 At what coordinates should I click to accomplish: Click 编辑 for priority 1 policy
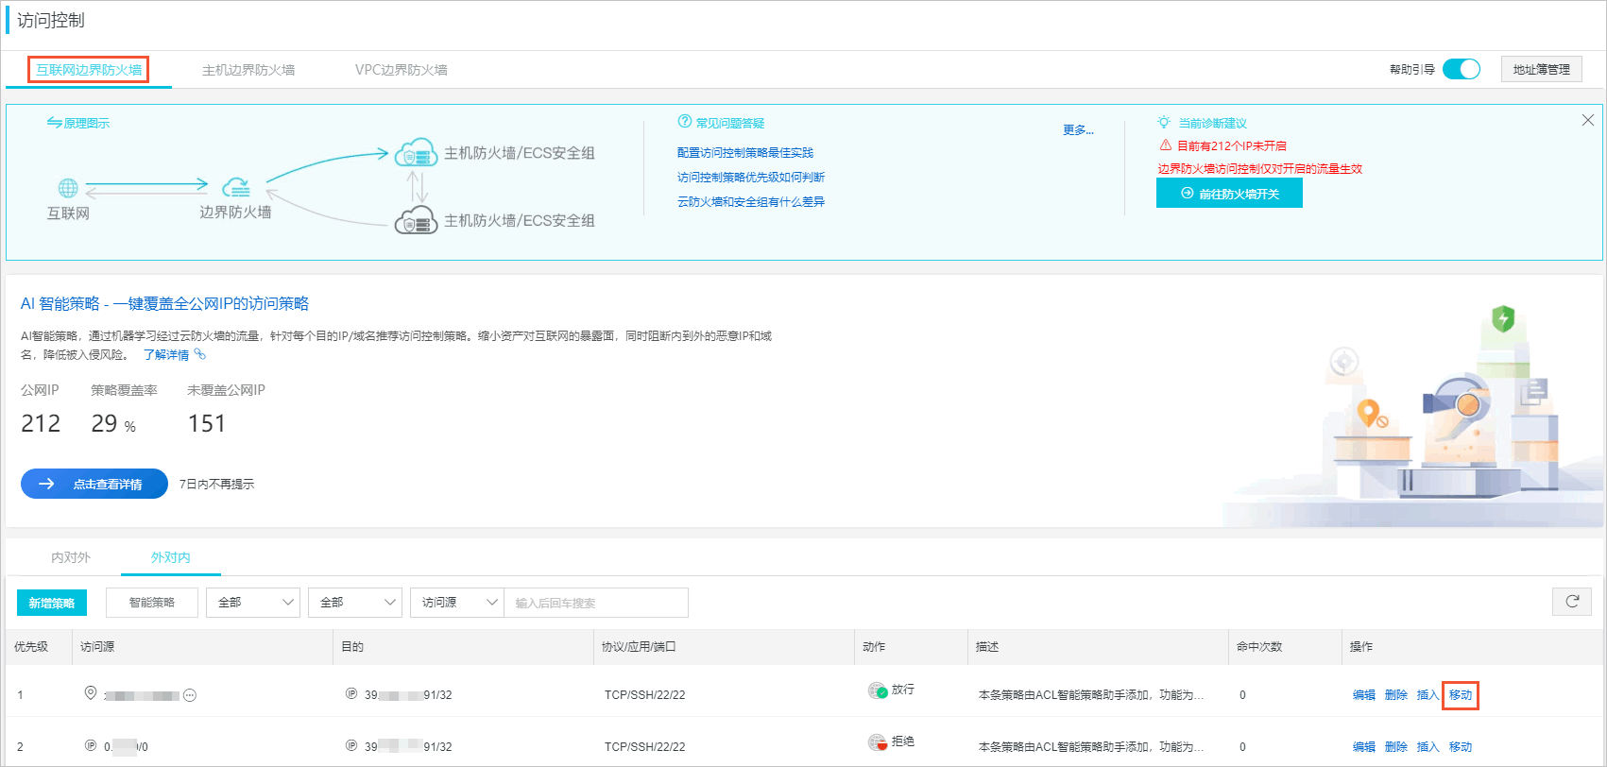click(1364, 695)
